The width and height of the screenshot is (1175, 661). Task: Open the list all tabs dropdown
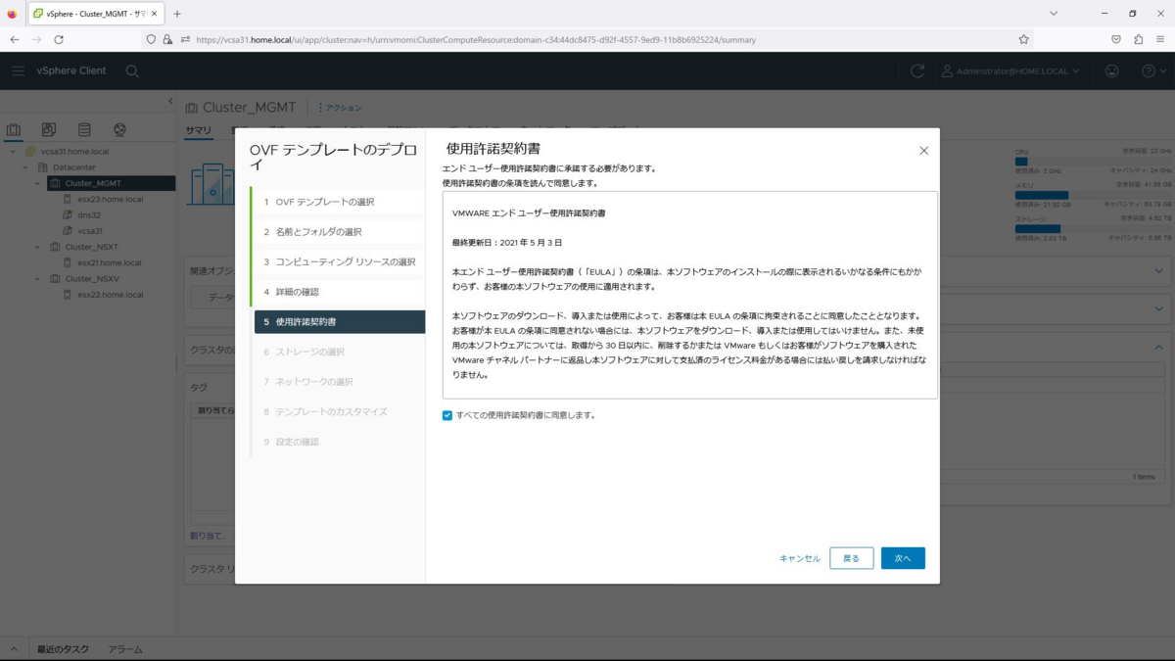click(x=1054, y=14)
